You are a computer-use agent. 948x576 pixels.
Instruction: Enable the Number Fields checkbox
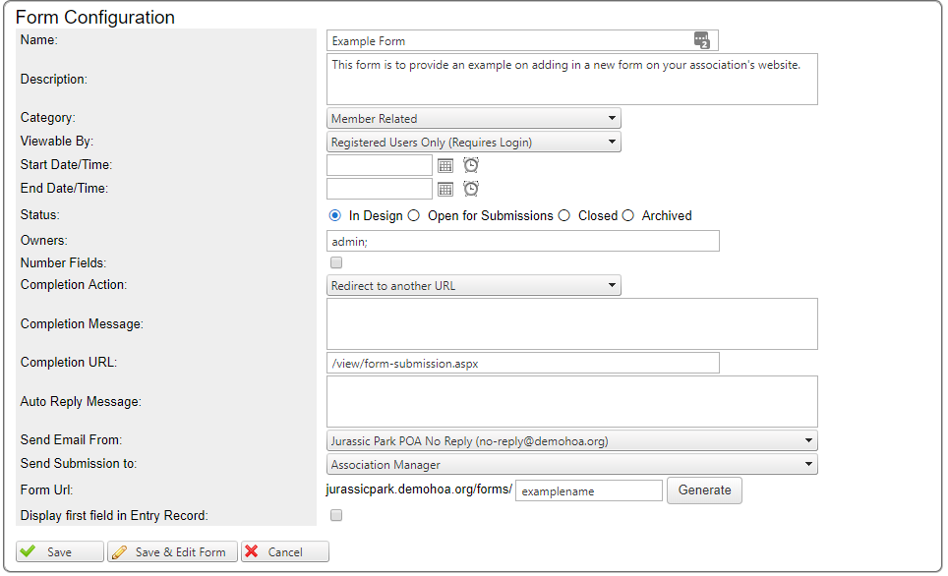pyautogui.click(x=335, y=262)
